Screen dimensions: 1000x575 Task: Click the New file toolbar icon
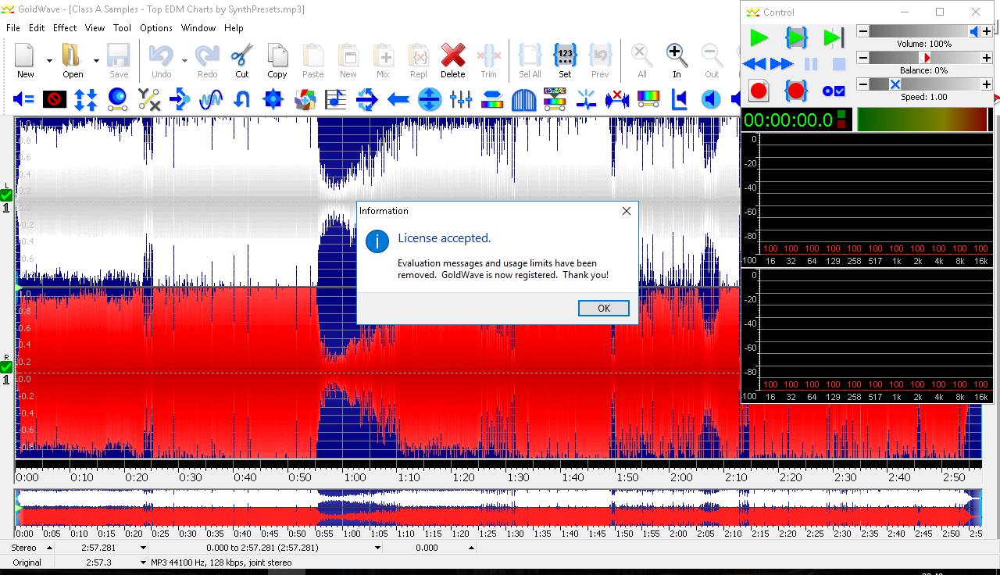(25, 56)
